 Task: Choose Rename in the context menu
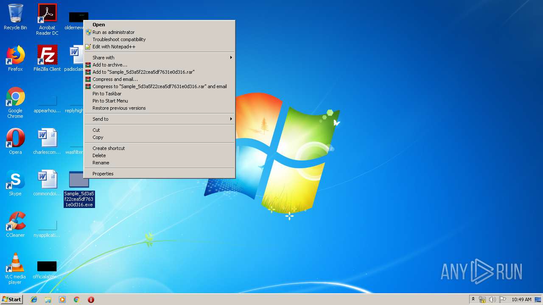tap(160, 163)
